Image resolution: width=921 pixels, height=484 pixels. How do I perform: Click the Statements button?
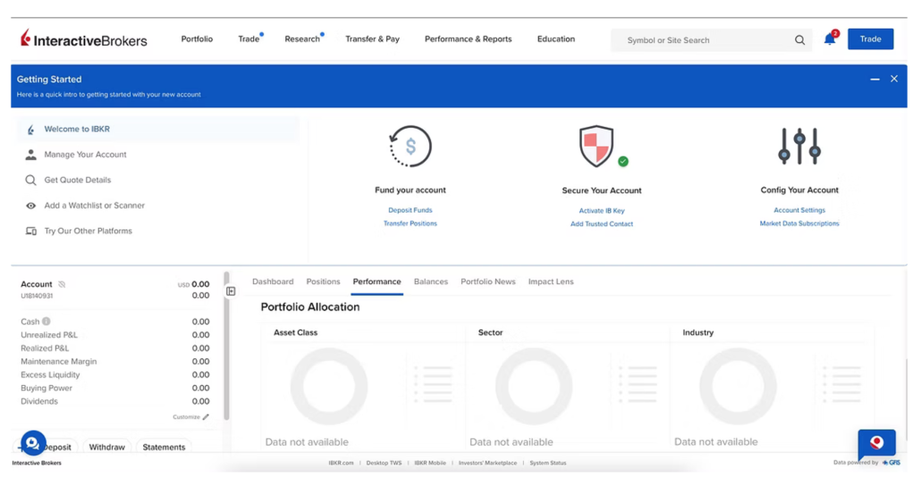point(164,447)
